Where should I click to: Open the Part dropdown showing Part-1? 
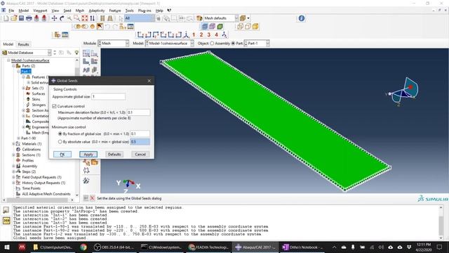pos(257,44)
